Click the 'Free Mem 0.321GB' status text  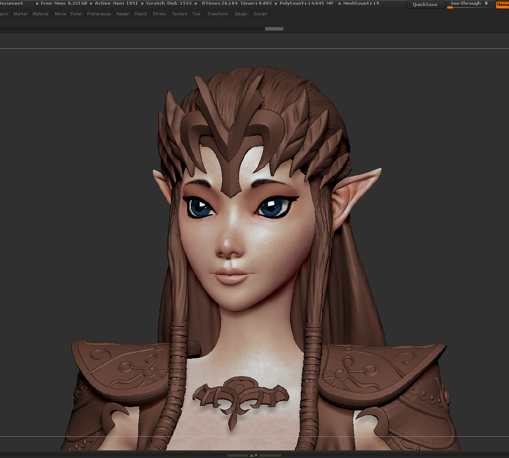64,3
